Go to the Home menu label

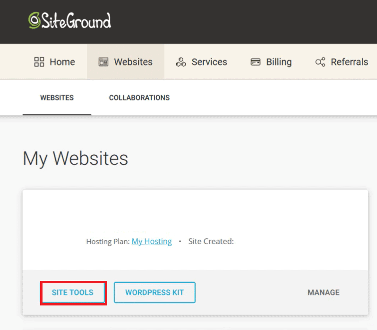pos(62,62)
